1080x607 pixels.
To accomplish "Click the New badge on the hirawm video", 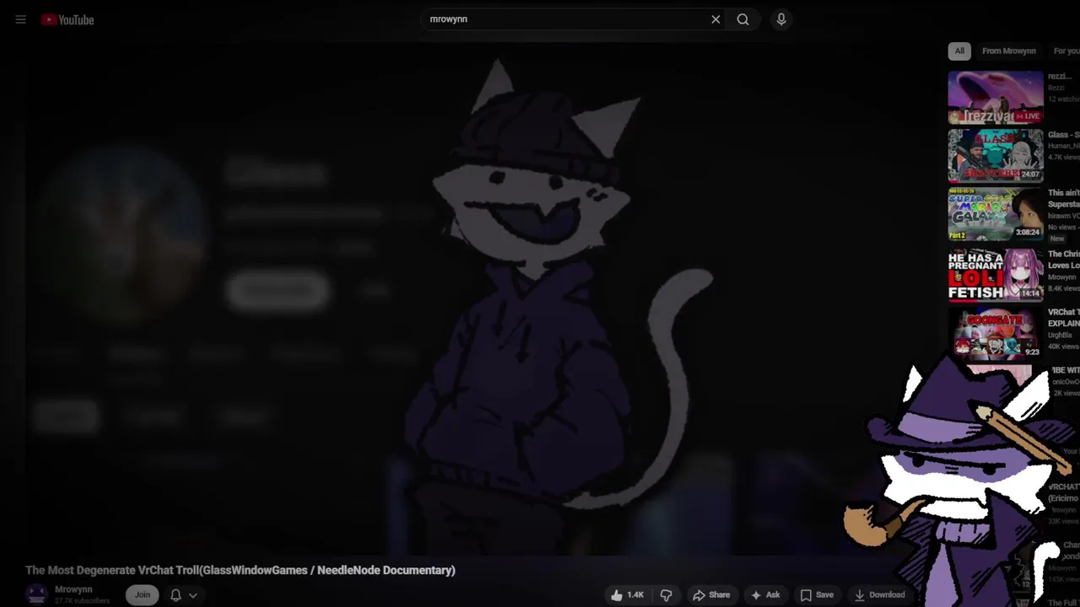I will click(x=1057, y=239).
